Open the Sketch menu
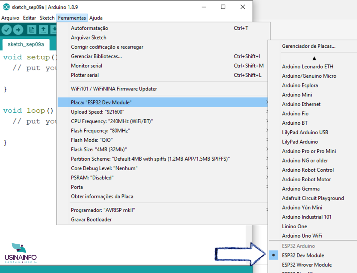This screenshot has height=273, width=357. 47,18
